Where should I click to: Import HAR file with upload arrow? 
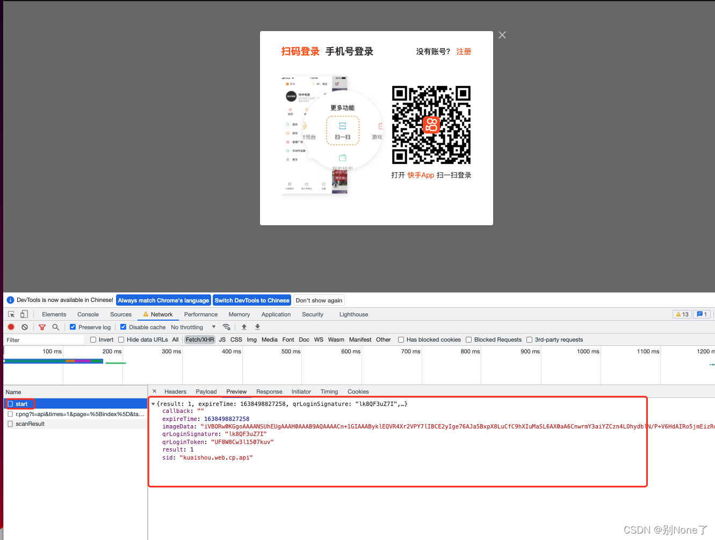point(244,327)
